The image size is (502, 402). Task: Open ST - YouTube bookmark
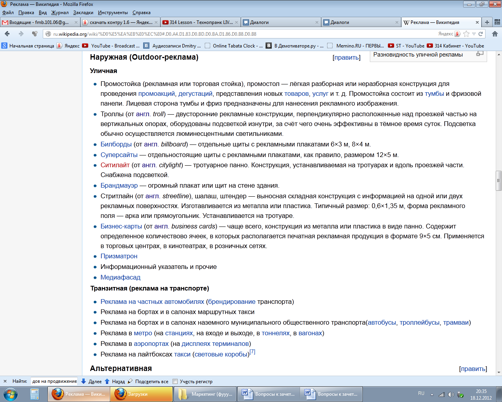pos(406,46)
